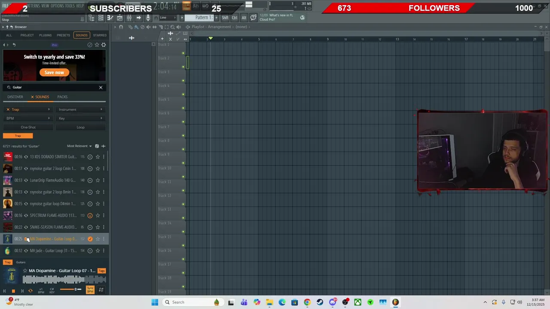Select the playlist Draw pencil tool
This screenshot has width=550, height=309.
click(131, 27)
